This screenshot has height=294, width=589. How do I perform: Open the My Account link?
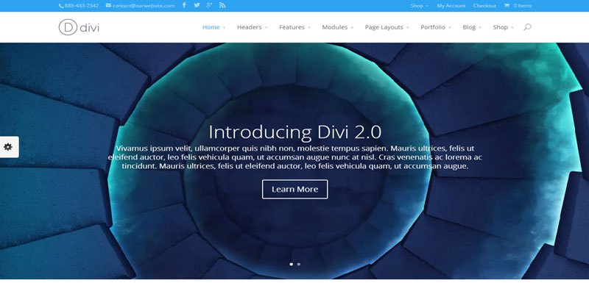[451, 6]
